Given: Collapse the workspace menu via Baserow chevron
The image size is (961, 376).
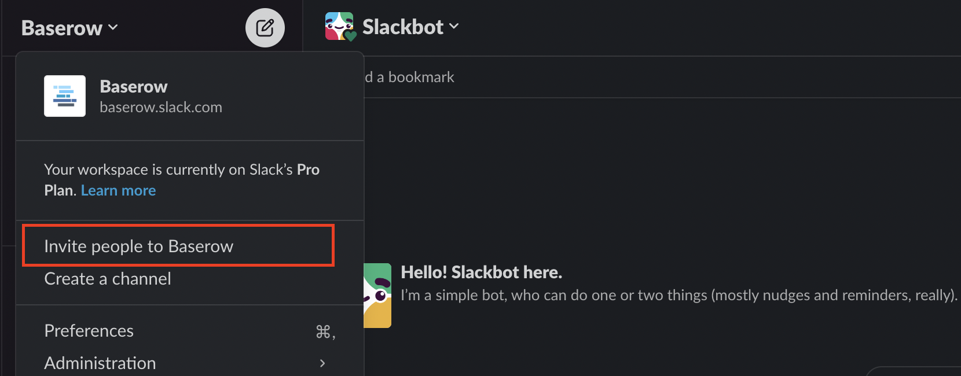Looking at the screenshot, I should [113, 27].
